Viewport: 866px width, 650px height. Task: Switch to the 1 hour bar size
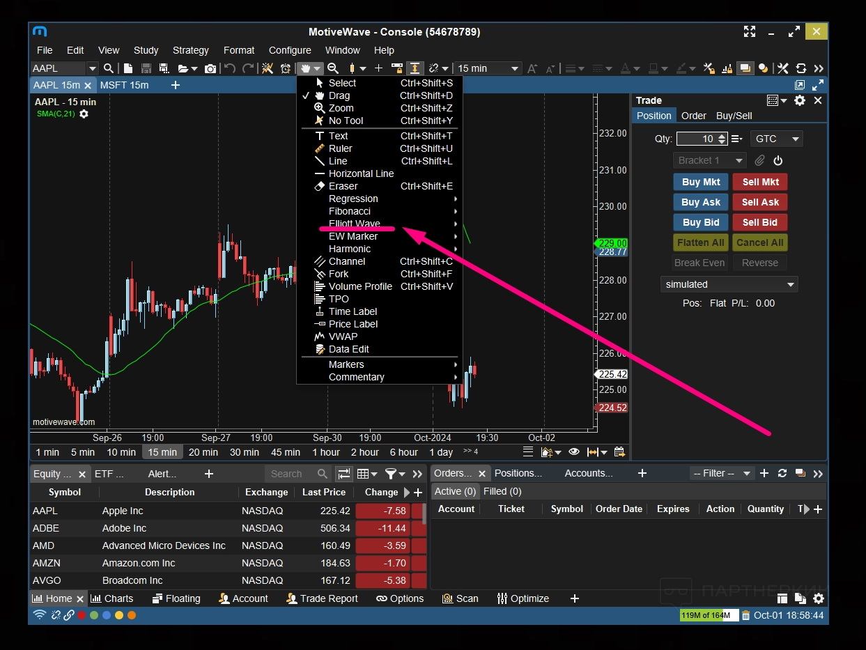(326, 452)
